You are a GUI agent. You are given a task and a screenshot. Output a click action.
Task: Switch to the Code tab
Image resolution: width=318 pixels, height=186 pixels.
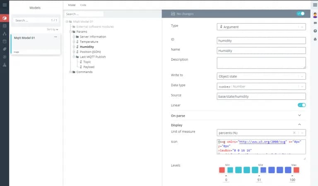click(x=83, y=5)
